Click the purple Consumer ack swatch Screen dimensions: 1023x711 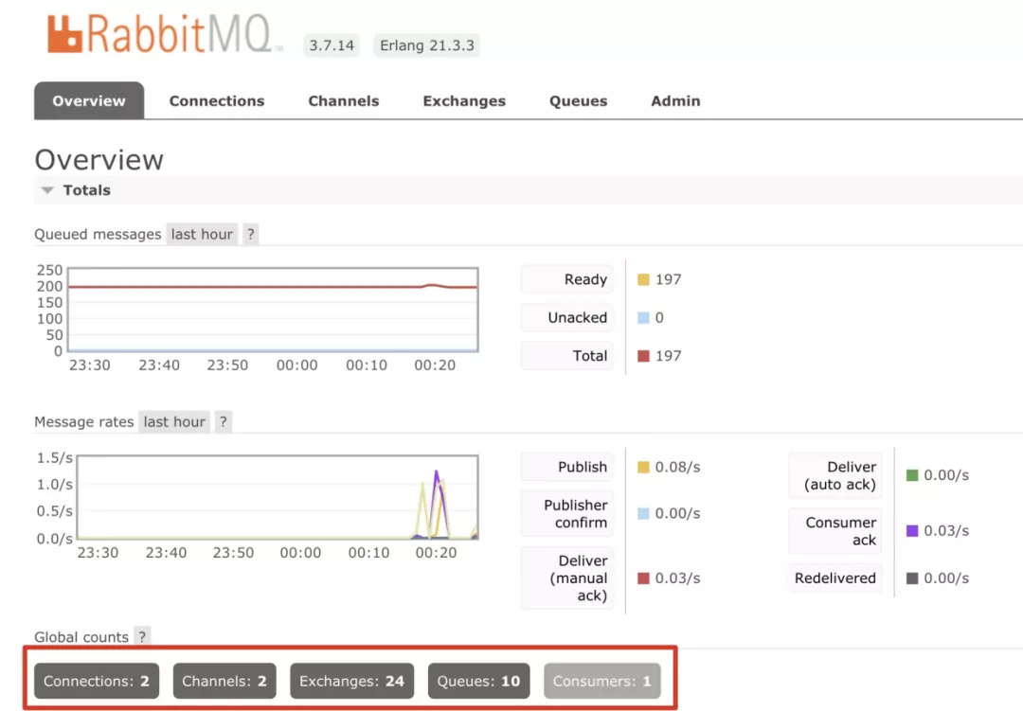(x=912, y=531)
